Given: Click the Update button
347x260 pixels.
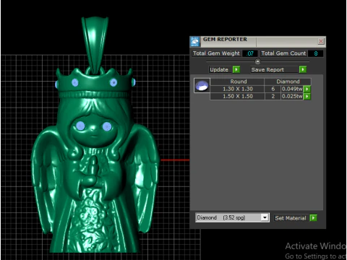Looking at the screenshot, I should point(219,69).
